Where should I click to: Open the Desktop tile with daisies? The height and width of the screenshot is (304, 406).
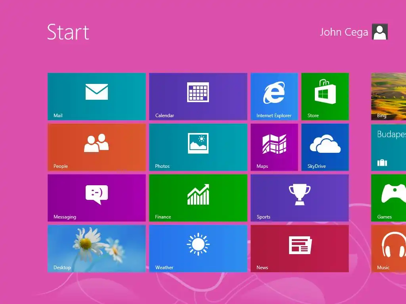[x=97, y=249]
